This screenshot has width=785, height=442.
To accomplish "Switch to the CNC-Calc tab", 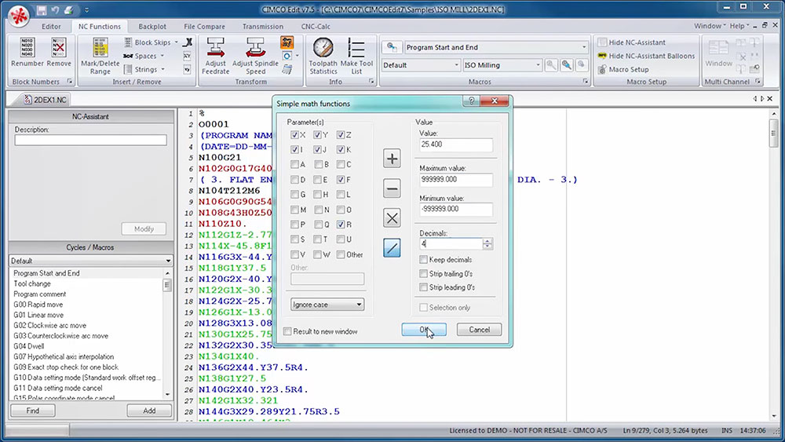I will coord(316,27).
